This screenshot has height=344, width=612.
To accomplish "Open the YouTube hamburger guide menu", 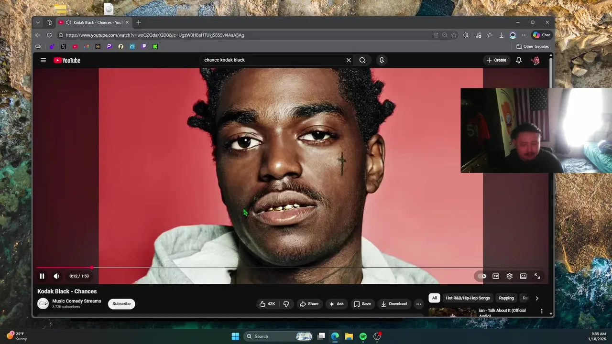I will 43,60.
